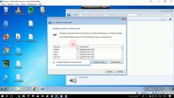Open Périphériques menu in VirtualBox
Viewport: 174px width, 98px height.
(x=32, y=4)
